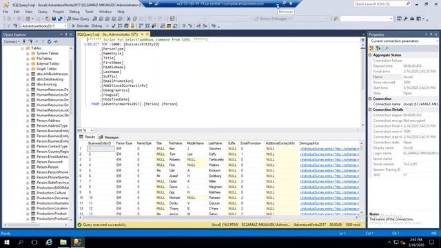
Task: Click the Change Connection icon beside database box
Action: pyautogui.click(x=15, y=26)
